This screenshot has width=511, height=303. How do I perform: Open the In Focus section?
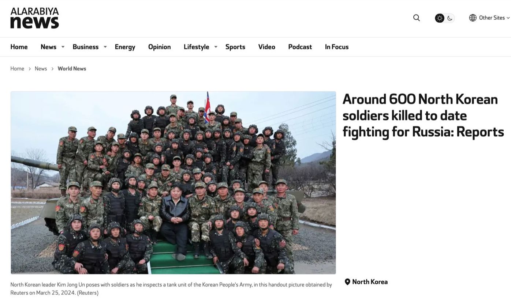coord(337,47)
